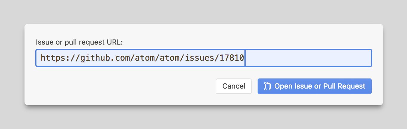Open Issue or Pull Request button
The image size is (407, 129).
(315, 86)
